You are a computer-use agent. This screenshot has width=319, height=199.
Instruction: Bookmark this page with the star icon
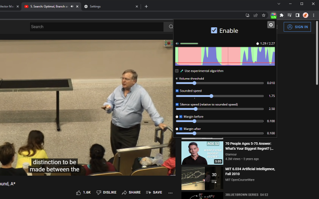click(264, 15)
